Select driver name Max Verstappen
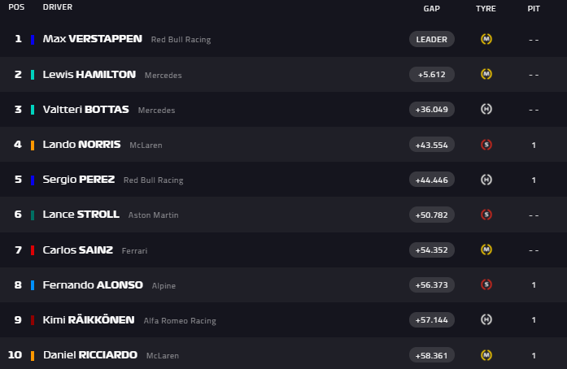Screen dimensions: 567x369 tap(92, 38)
